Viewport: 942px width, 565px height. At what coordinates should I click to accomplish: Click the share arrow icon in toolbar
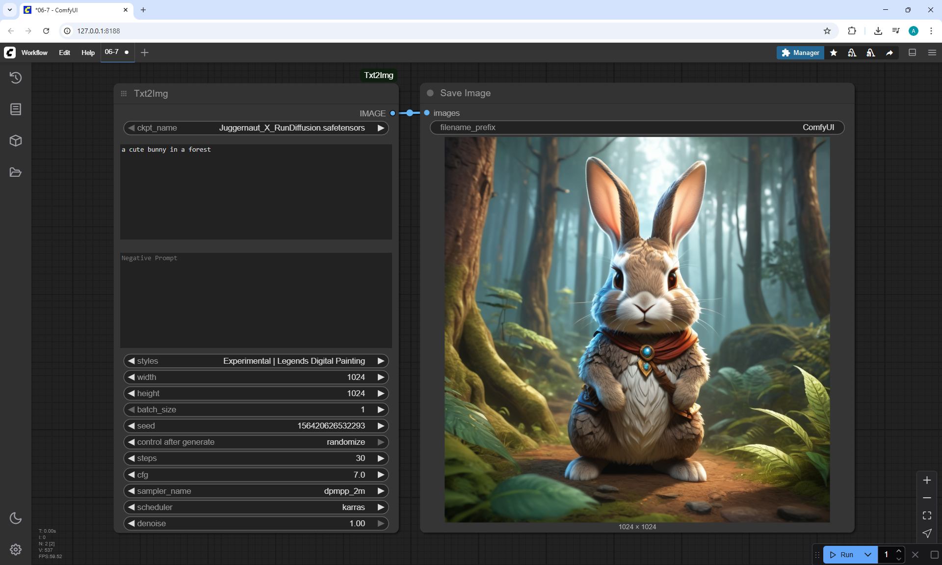pos(890,53)
